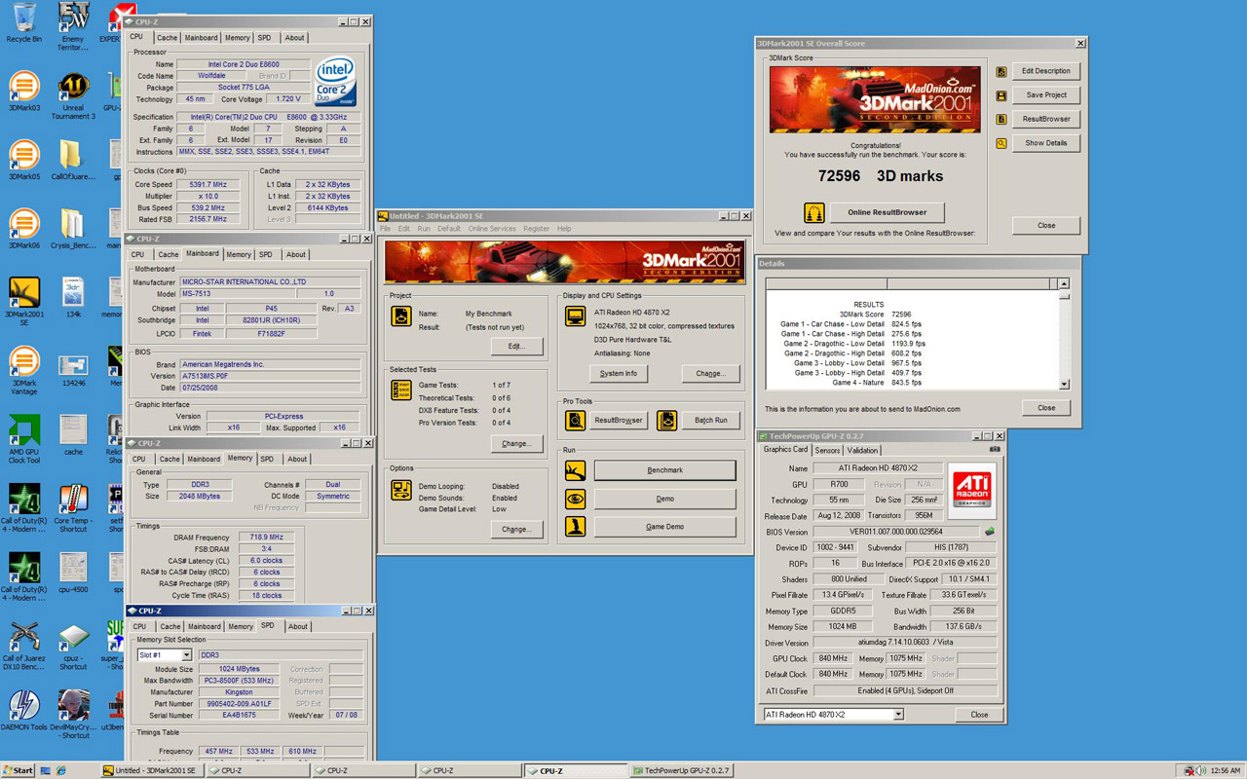Screen dimensions: 1247x779
Task: Close the Details window with its Close button
Action: click(1046, 408)
